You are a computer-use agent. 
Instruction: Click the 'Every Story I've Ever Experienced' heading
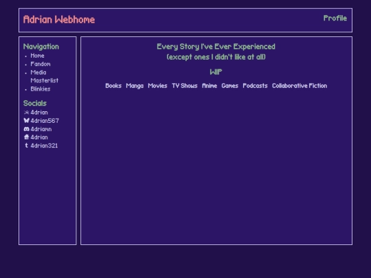(216, 47)
